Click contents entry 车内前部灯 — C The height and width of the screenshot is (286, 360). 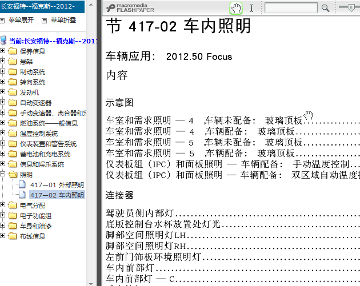[x=140, y=279]
